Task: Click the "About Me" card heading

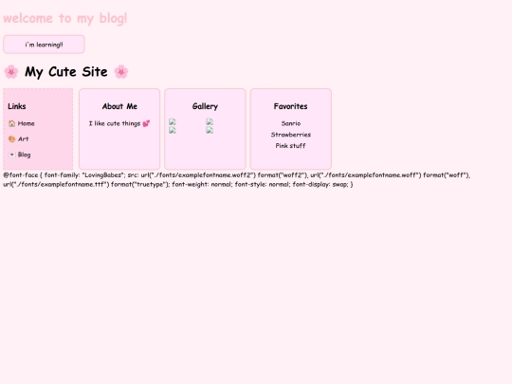Action: point(119,106)
